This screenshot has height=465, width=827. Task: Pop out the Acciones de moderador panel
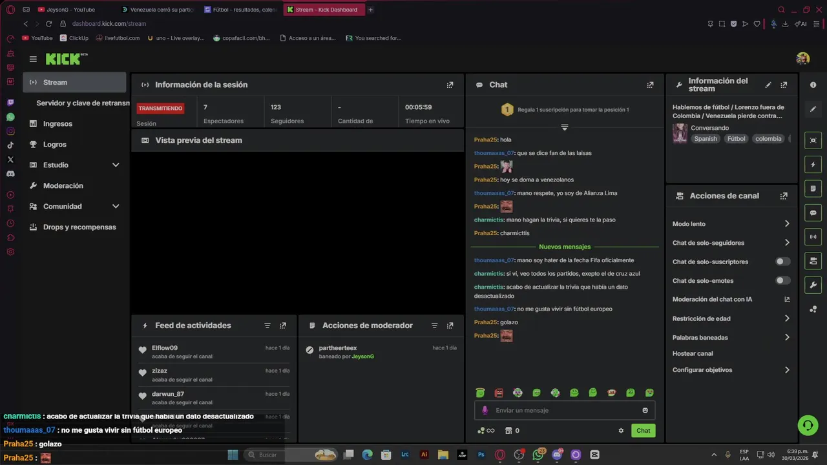pos(450,325)
